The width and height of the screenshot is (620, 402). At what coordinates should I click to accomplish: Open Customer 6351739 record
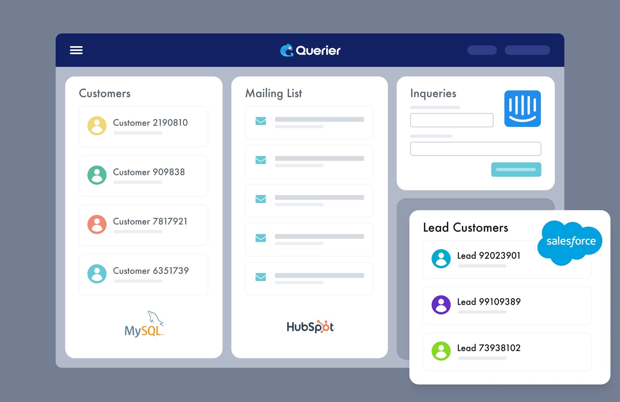tap(143, 274)
